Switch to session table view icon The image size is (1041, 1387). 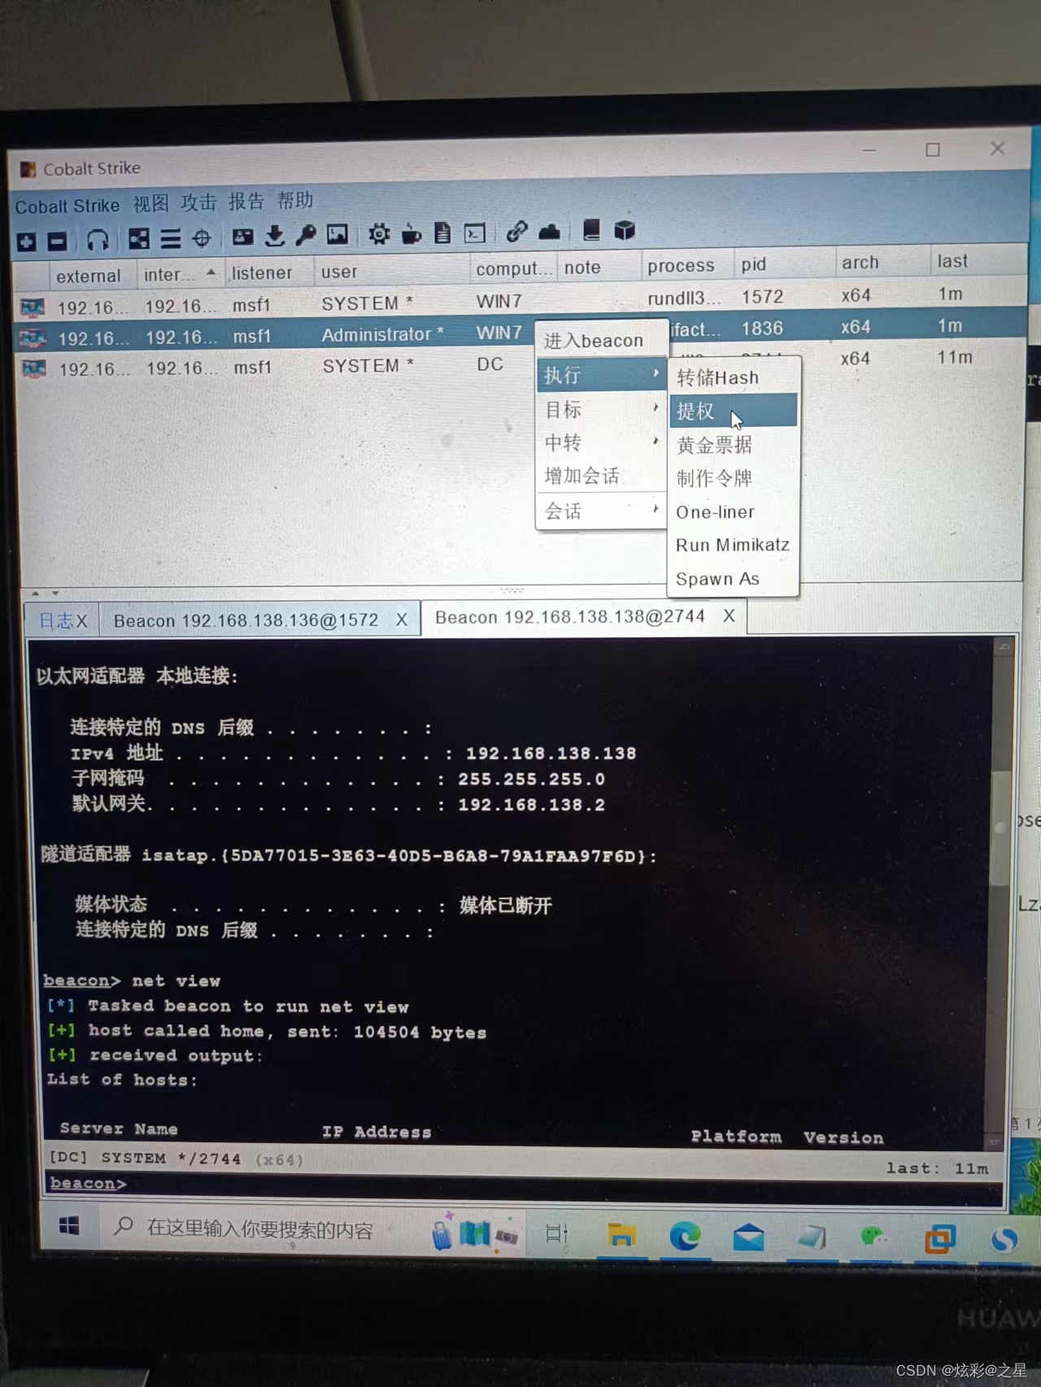[x=170, y=238]
